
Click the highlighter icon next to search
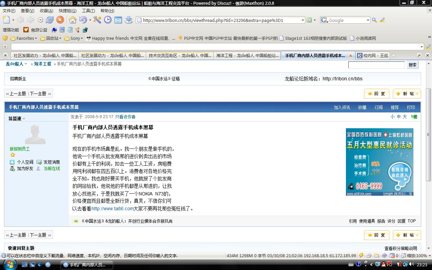pos(382,20)
